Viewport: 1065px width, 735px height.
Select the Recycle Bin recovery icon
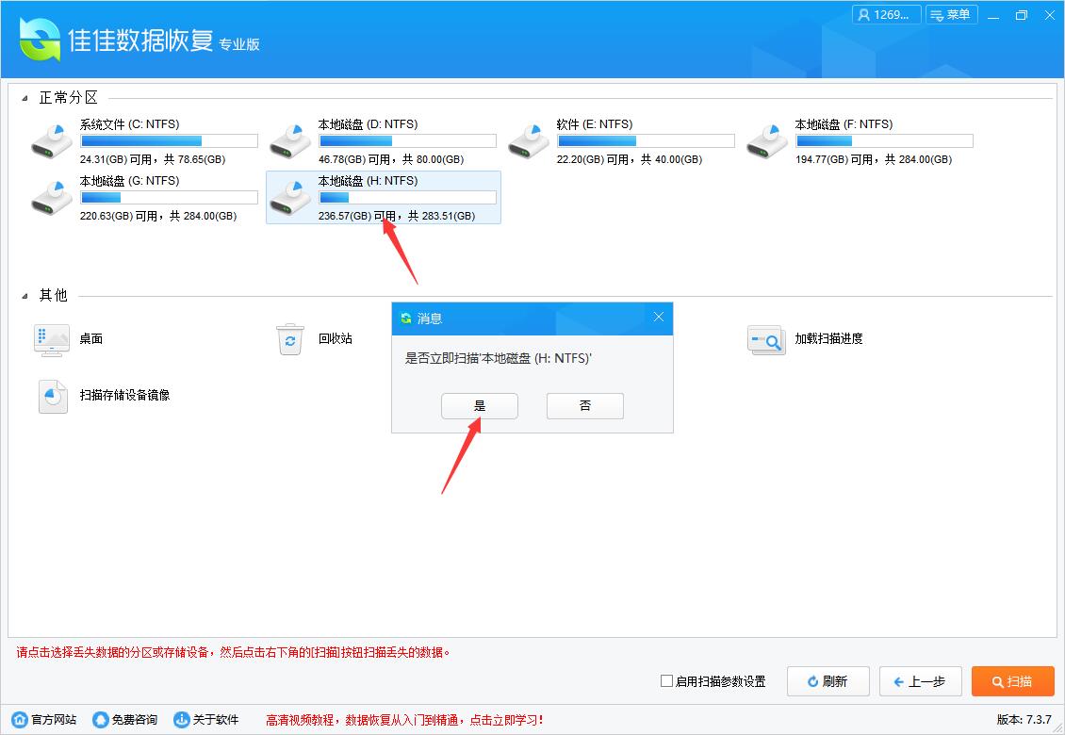point(290,339)
